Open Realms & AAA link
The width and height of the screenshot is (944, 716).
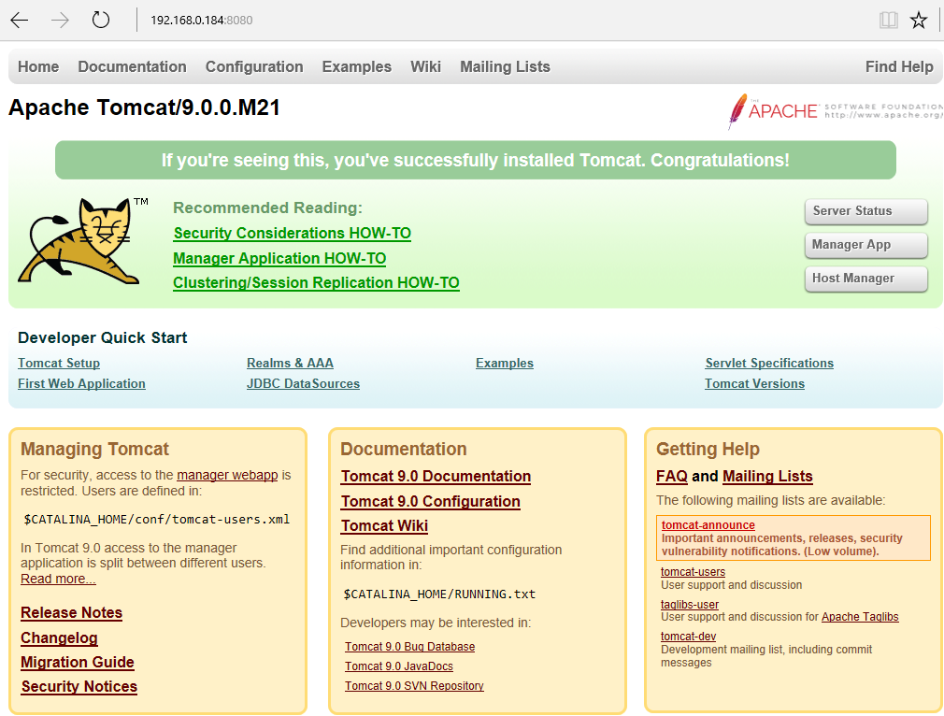pos(290,363)
